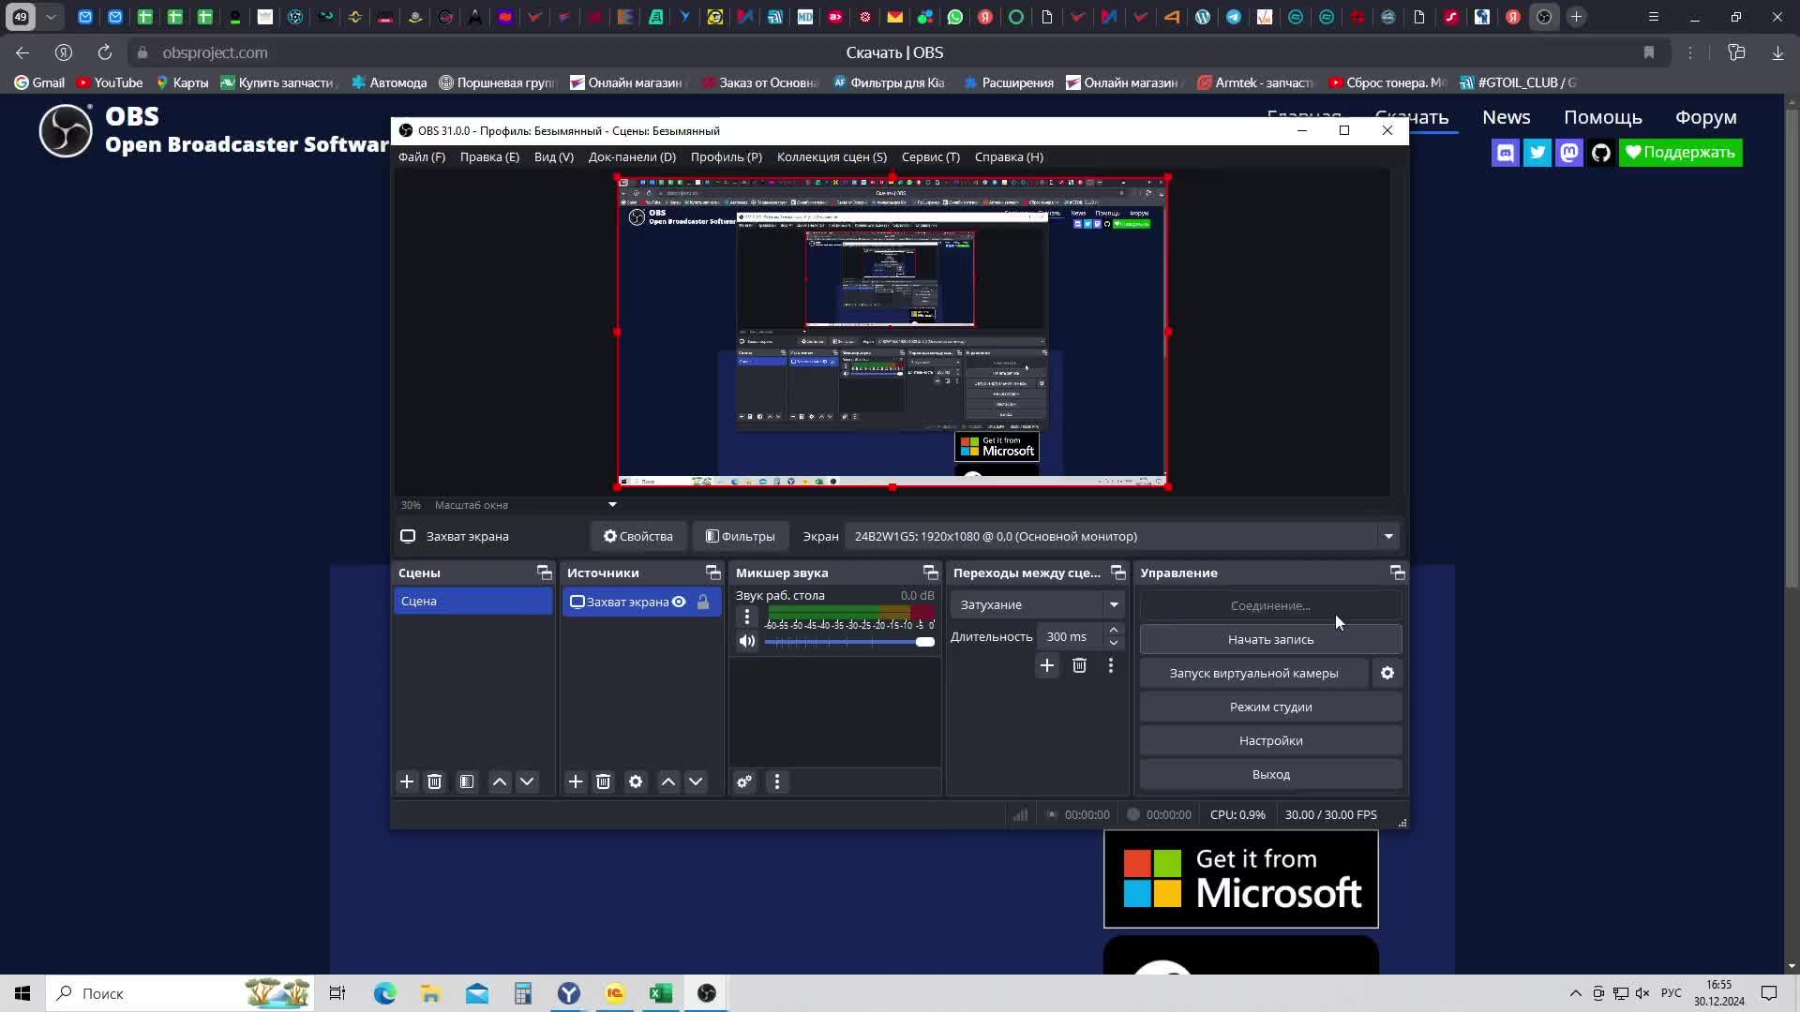Open OBS Discord link icon on website
The width and height of the screenshot is (1800, 1012).
pos(1506,153)
